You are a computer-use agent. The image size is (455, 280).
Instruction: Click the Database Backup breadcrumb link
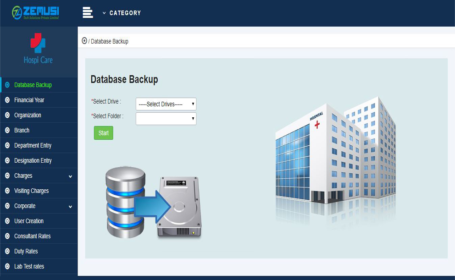[110, 41]
